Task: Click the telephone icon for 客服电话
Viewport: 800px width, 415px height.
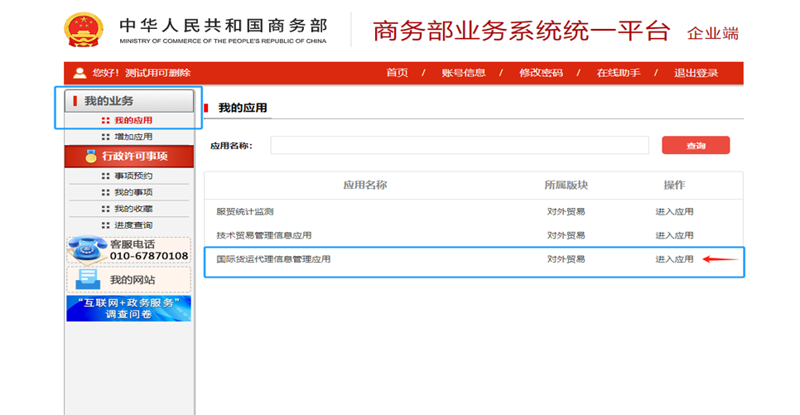Action: click(x=87, y=249)
